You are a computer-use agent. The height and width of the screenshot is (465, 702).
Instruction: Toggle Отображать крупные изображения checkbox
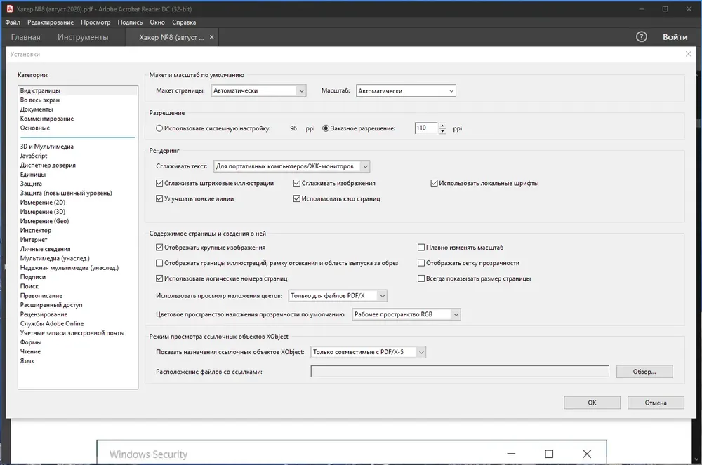pyautogui.click(x=159, y=248)
